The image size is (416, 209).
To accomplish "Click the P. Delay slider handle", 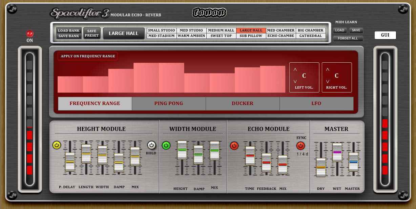I will click(x=70, y=162).
